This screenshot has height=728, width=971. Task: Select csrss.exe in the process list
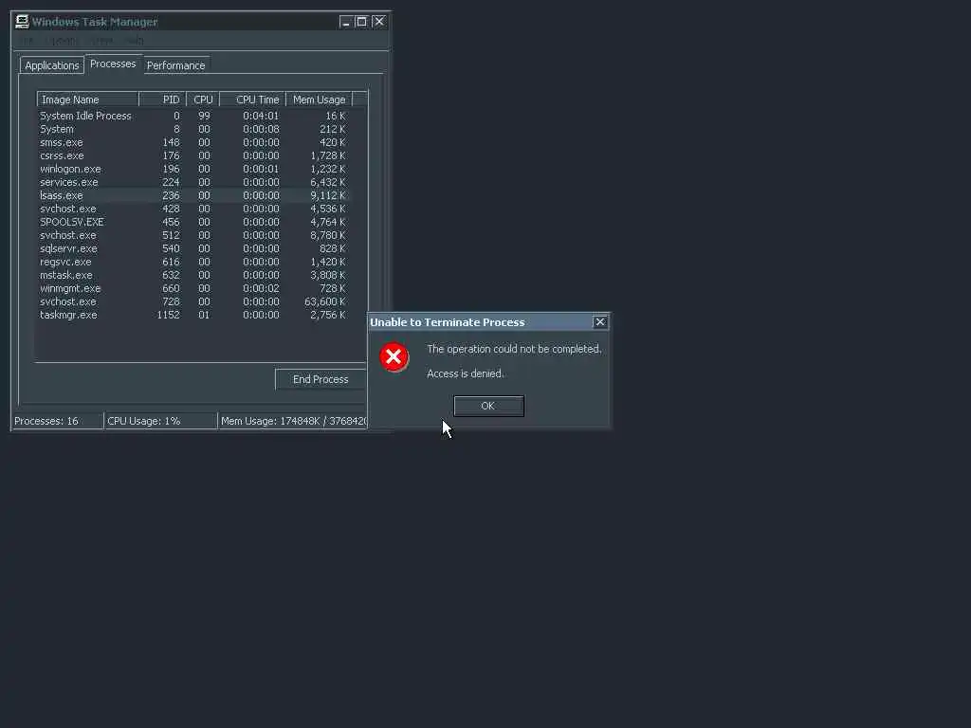[x=193, y=156]
